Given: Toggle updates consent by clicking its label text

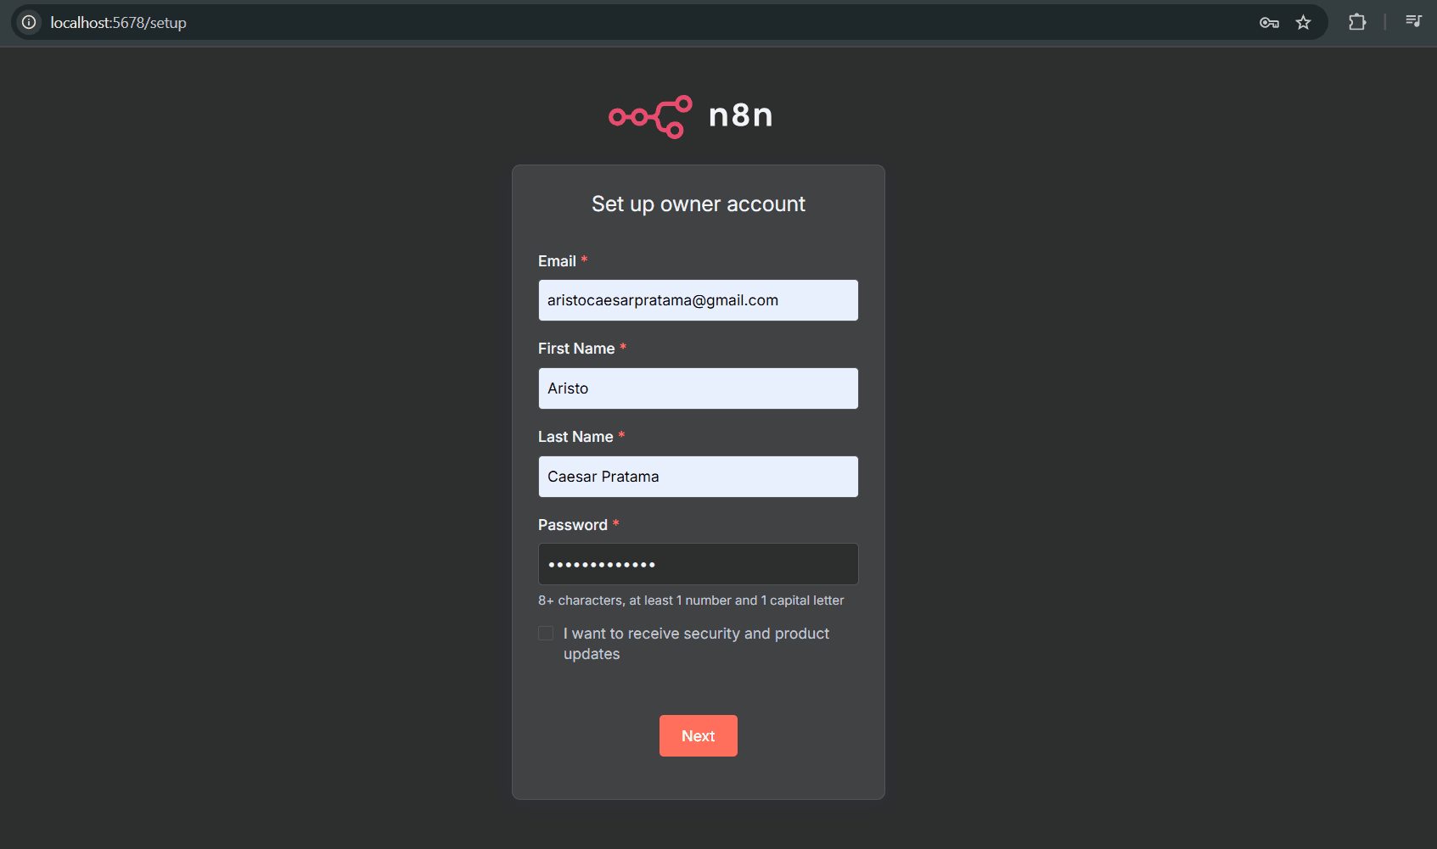Looking at the screenshot, I should (696, 643).
